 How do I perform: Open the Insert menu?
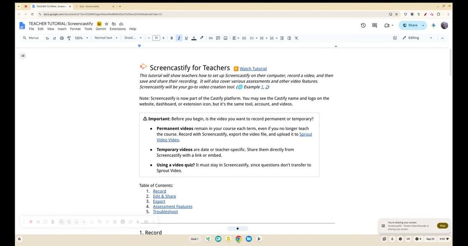coord(62,29)
